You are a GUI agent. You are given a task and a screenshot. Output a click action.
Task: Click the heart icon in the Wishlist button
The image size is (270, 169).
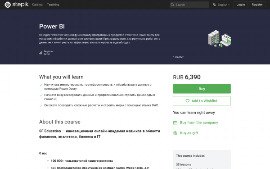[187, 101]
